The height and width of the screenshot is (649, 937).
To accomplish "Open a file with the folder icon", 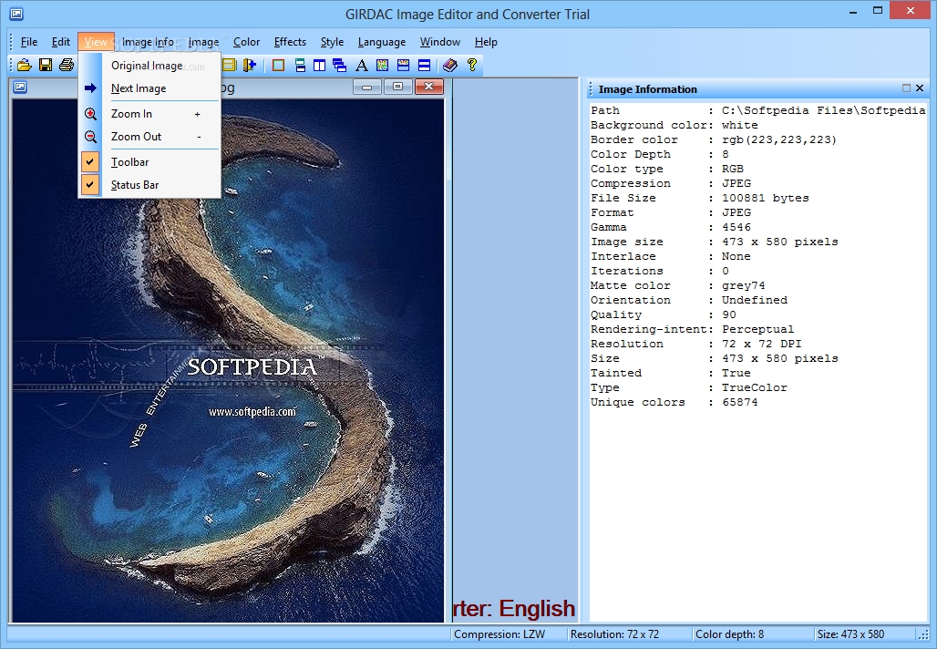I will tap(24, 65).
